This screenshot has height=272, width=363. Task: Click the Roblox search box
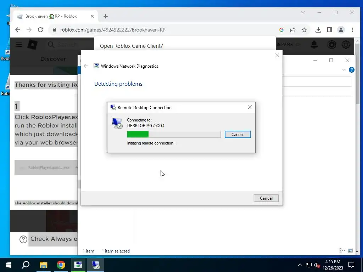coord(69,44)
